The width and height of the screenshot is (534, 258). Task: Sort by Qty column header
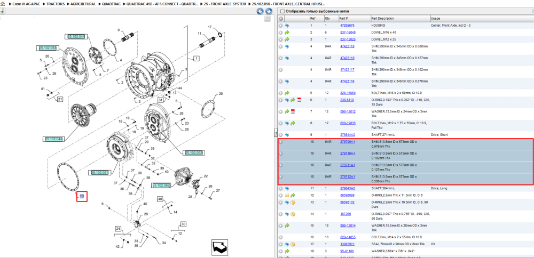328,18
